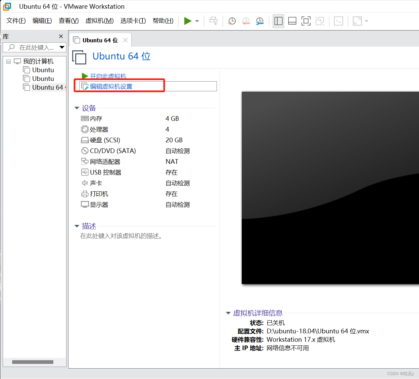Click the VM black screen preview thumbnail
419x379 pixels.
coord(330,188)
